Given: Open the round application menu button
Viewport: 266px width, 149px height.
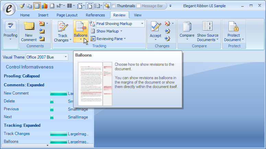Looking at the screenshot, I should [x=9, y=9].
